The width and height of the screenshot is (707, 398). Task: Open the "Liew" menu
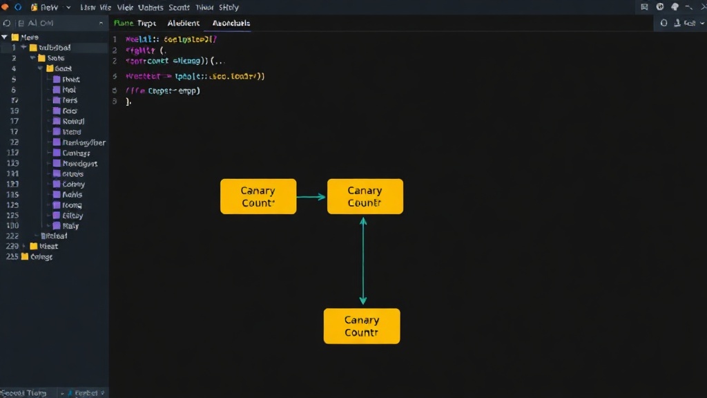click(x=88, y=7)
